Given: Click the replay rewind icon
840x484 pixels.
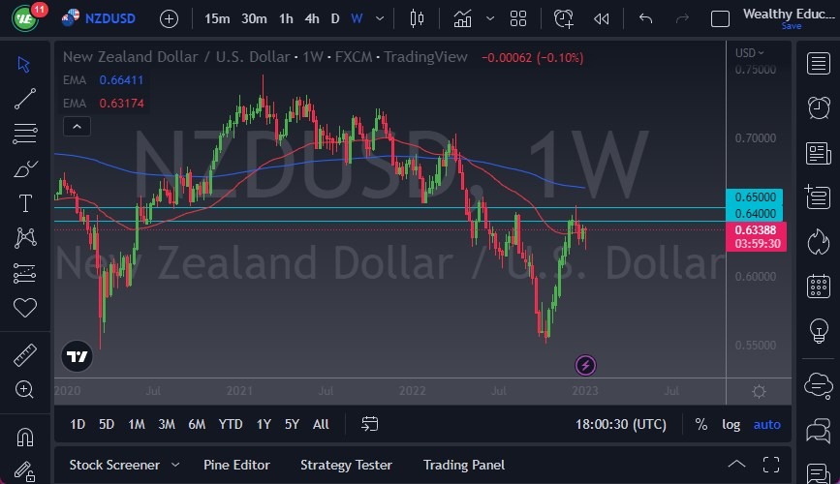Looking at the screenshot, I should (602, 18).
